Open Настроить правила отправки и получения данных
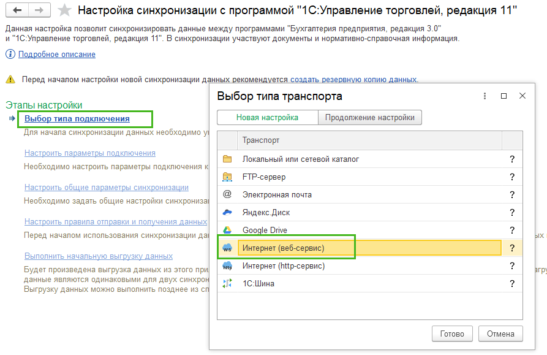Image resolution: width=547 pixels, height=355 pixels. (116, 222)
